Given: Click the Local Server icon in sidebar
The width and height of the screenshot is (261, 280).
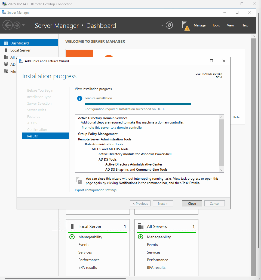Looking at the screenshot, I should click(6, 50).
